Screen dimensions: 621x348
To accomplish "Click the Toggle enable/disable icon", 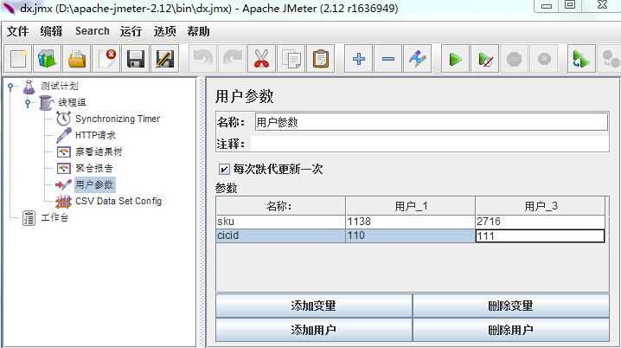I will coord(418,59).
